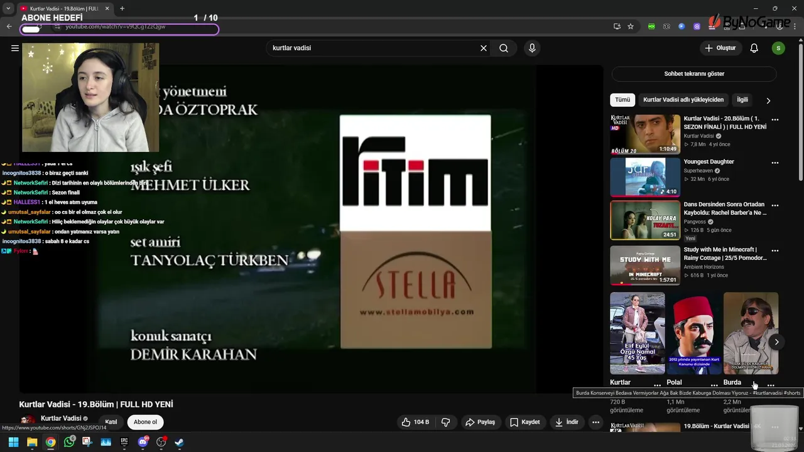Viewport: 804px width, 452px height.
Task: Click the install app icon in address bar
Action: (617, 26)
